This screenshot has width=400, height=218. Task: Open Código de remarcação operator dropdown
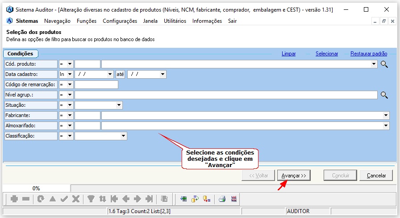[x=70, y=84]
